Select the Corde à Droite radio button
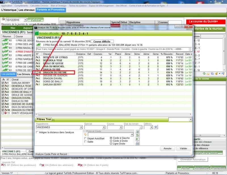The image size is (227, 175). click(111, 141)
